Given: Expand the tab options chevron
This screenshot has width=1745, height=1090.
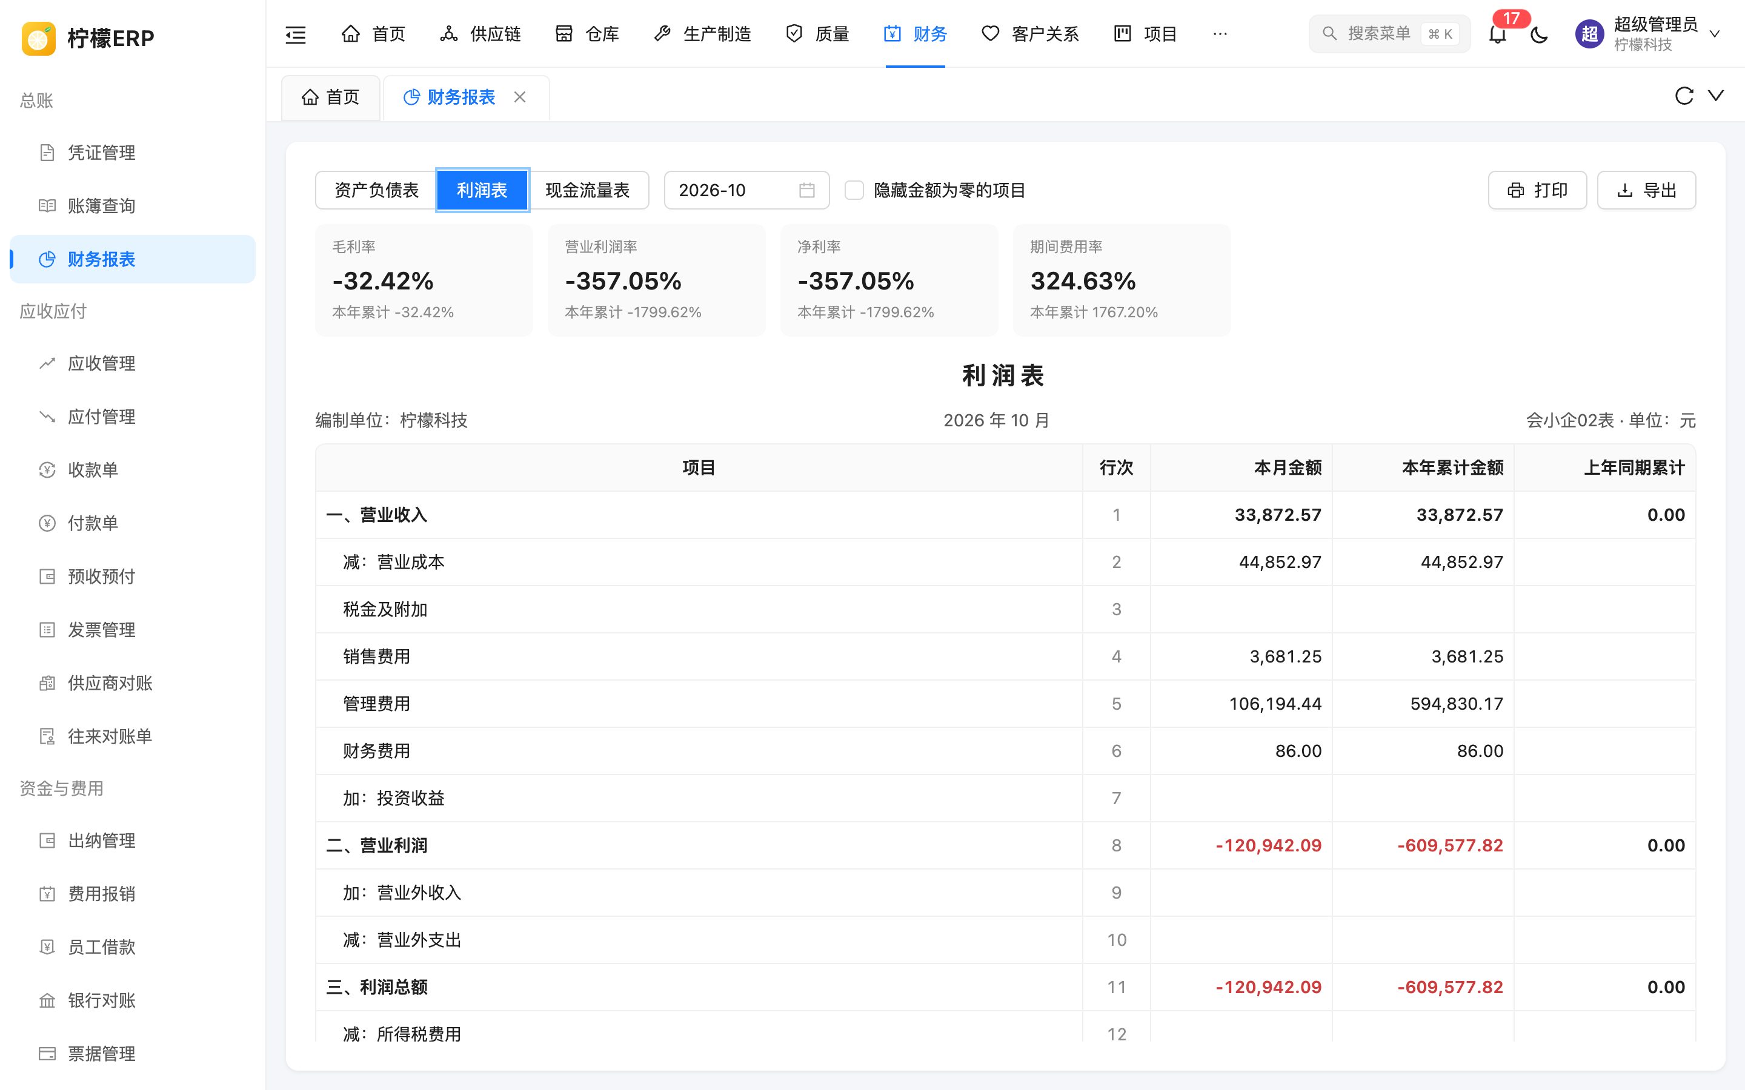Looking at the screenshot, I should 1716,96.
